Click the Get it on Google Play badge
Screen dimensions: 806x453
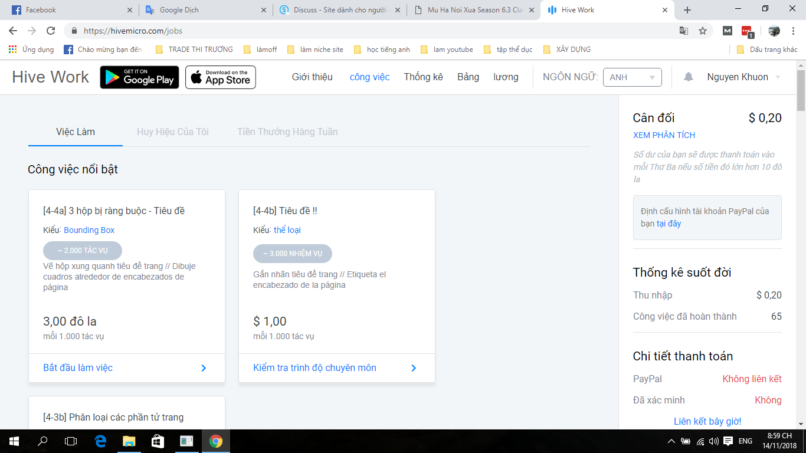pyautogui.click(x=139, y=77)
